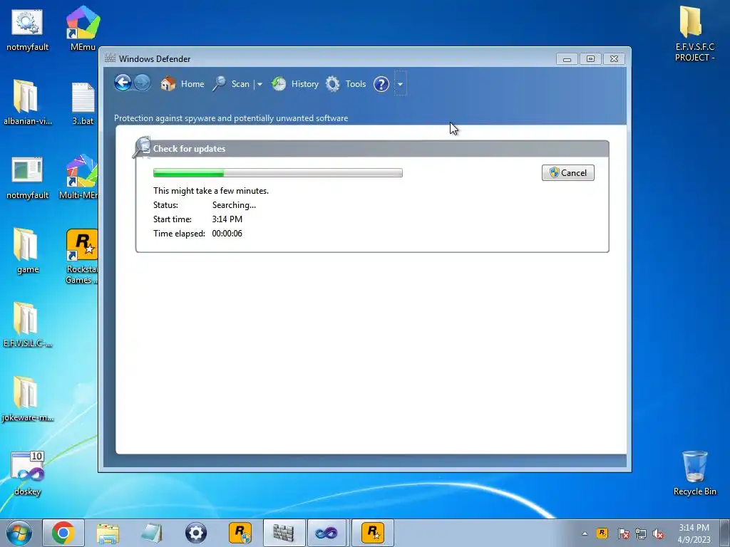Screen dimensions: 730x547
Task: Click the Check for updates header icon
Action: click(142, 147)
